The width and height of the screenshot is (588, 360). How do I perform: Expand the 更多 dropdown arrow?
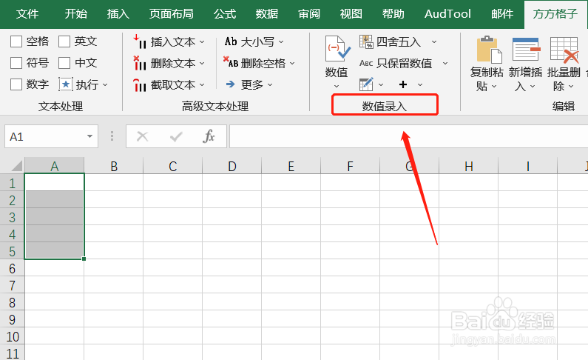pos(270,85)
